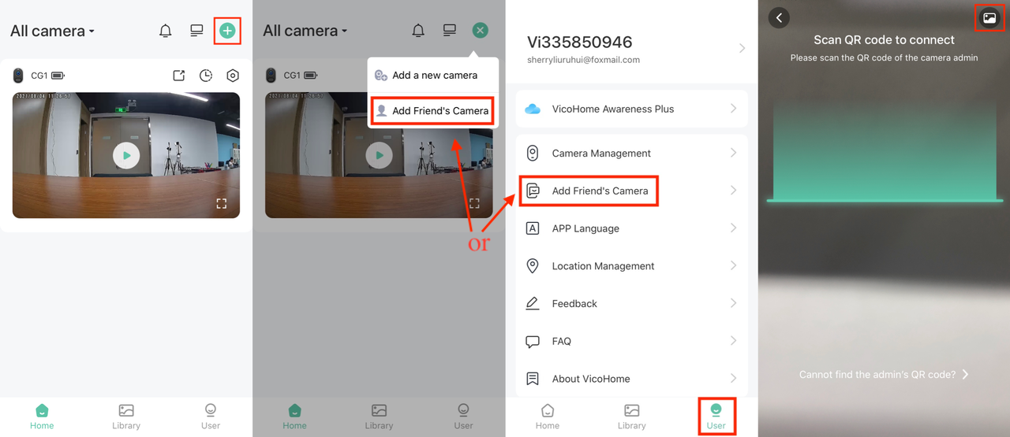Choose 'Add Friend's Camera' from popup menu
The height and width of the screenshot is (437, 1010).
433,110
